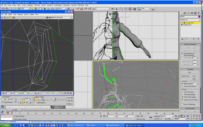This screenshot has height=127, width=203.
Task: Click the Reset UVWs button
Action: pos(185,76)
